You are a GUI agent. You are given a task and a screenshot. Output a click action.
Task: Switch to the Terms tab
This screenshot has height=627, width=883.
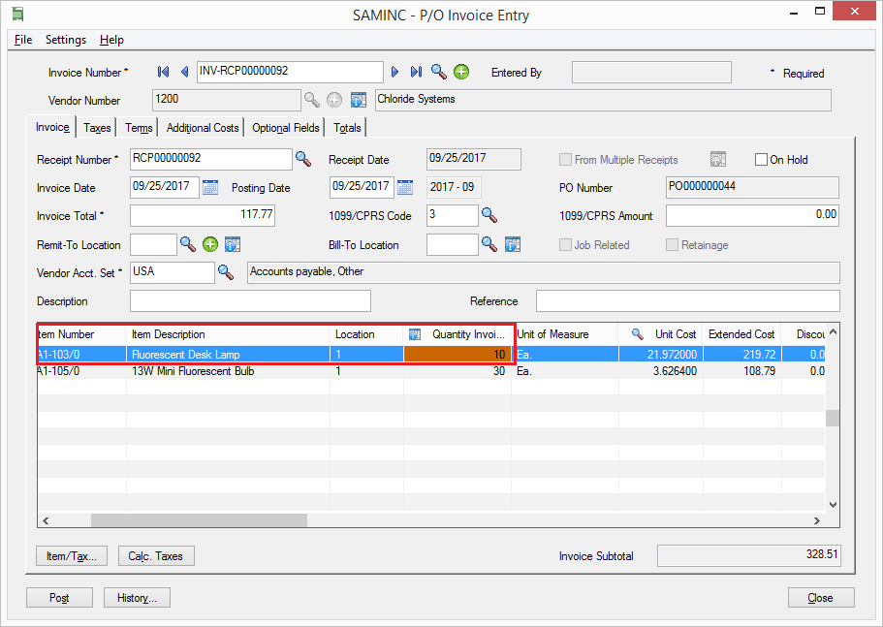click(x=139, y=128)
